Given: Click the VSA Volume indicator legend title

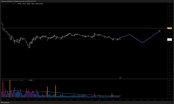Looking at the screenshot, I should coord(11,80).
